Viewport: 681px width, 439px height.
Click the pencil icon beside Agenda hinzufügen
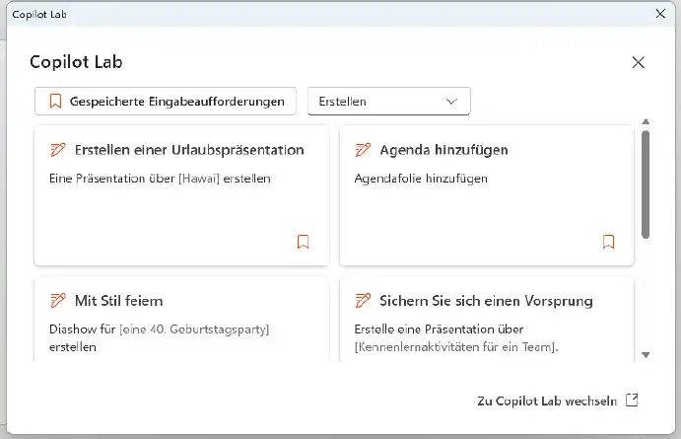click(x=363, y=150)
